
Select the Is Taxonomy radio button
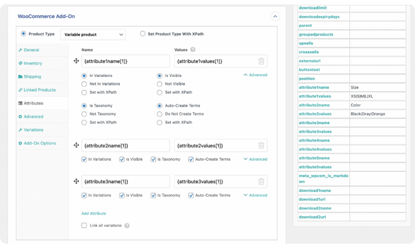click(84, 106)
